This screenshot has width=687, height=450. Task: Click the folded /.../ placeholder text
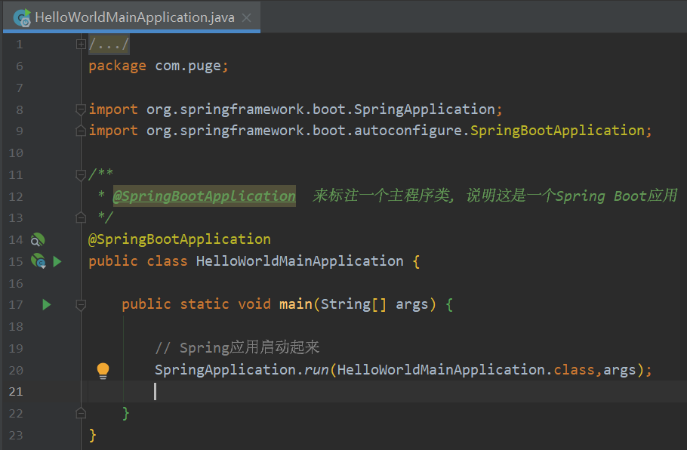point(109,45)
